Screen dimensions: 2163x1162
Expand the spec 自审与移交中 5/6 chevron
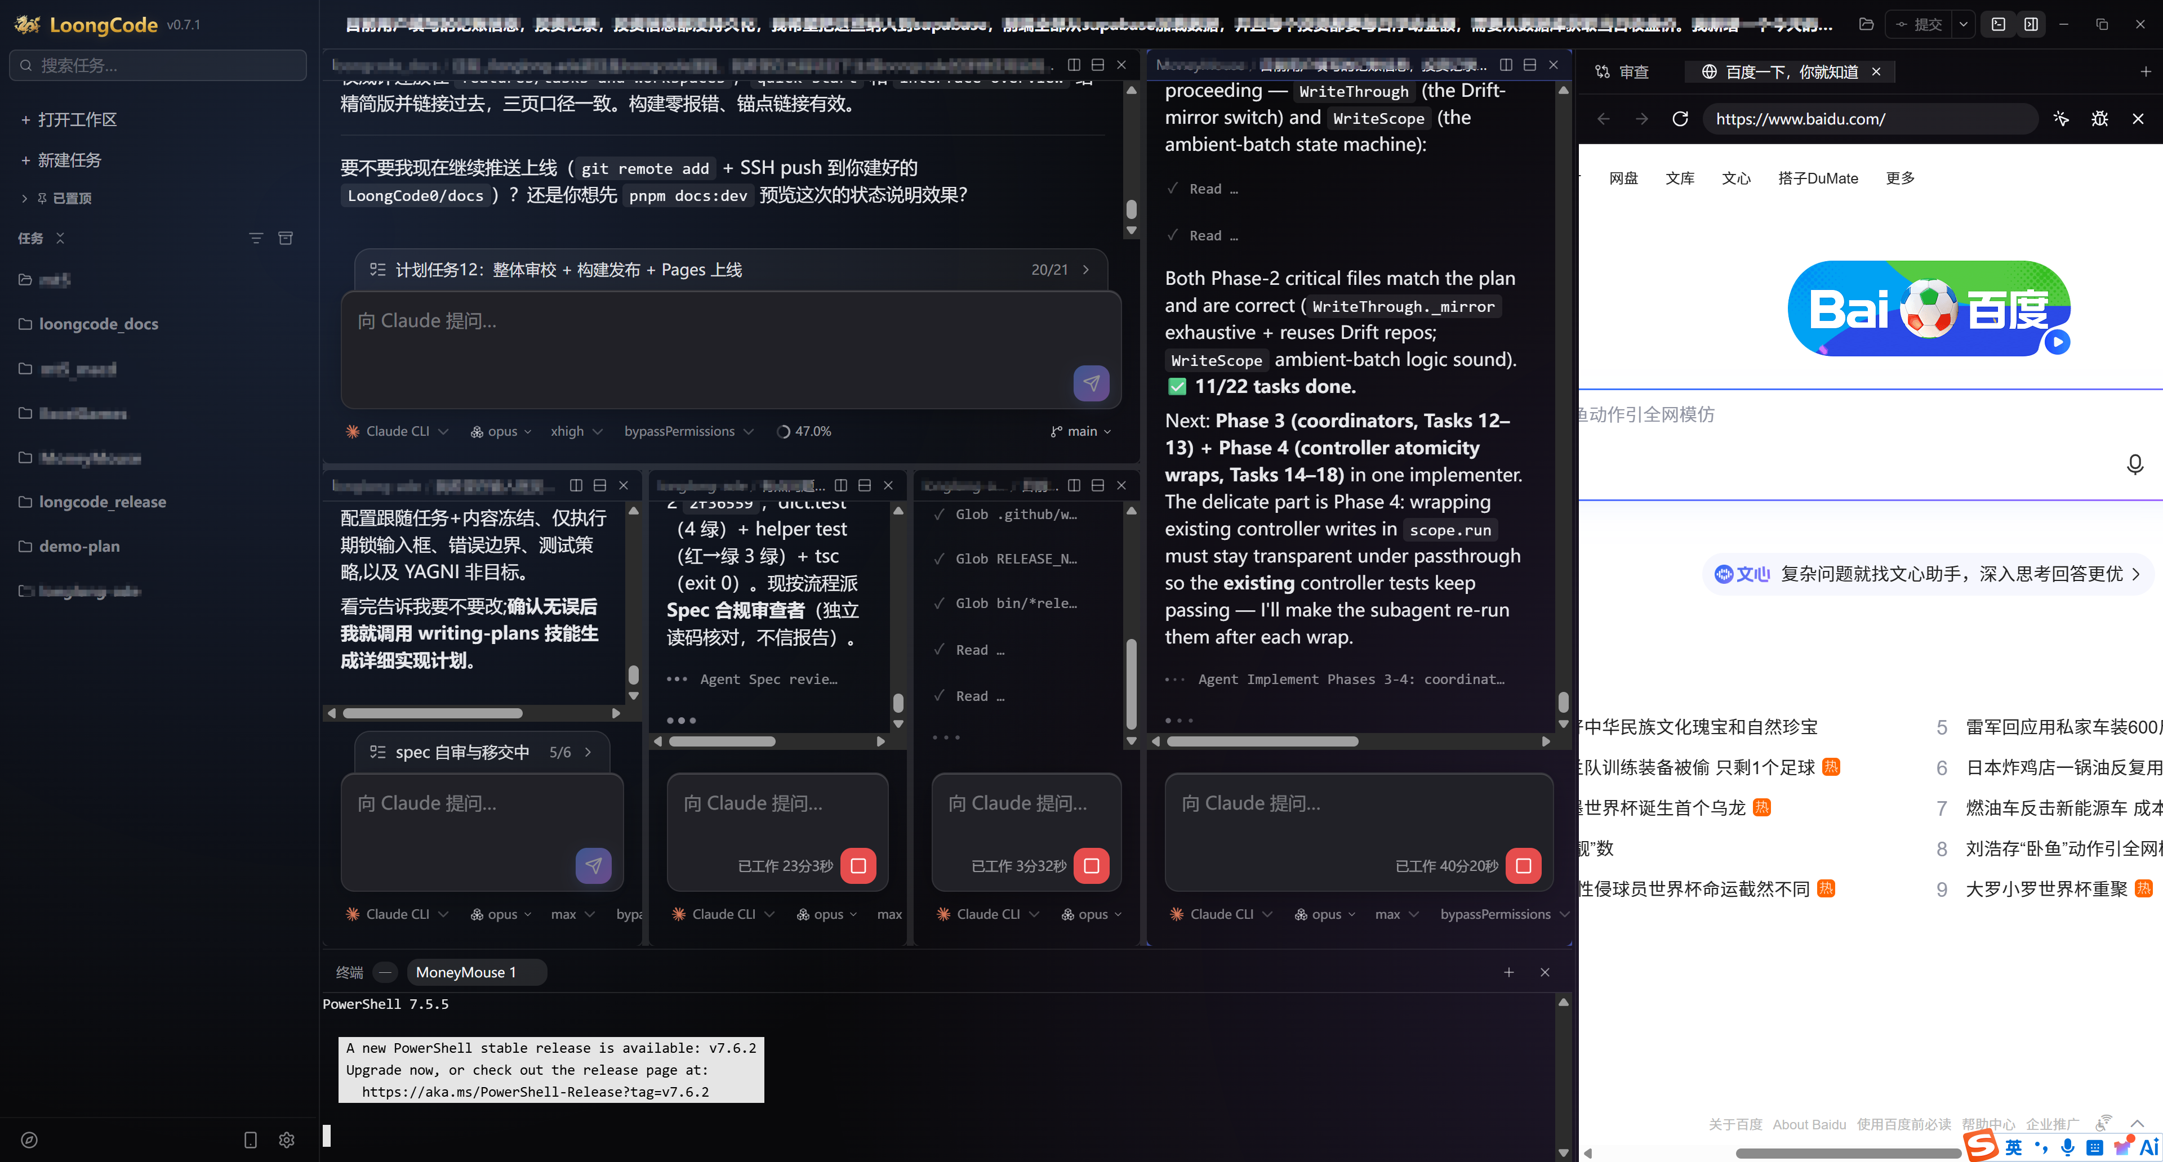588,752
